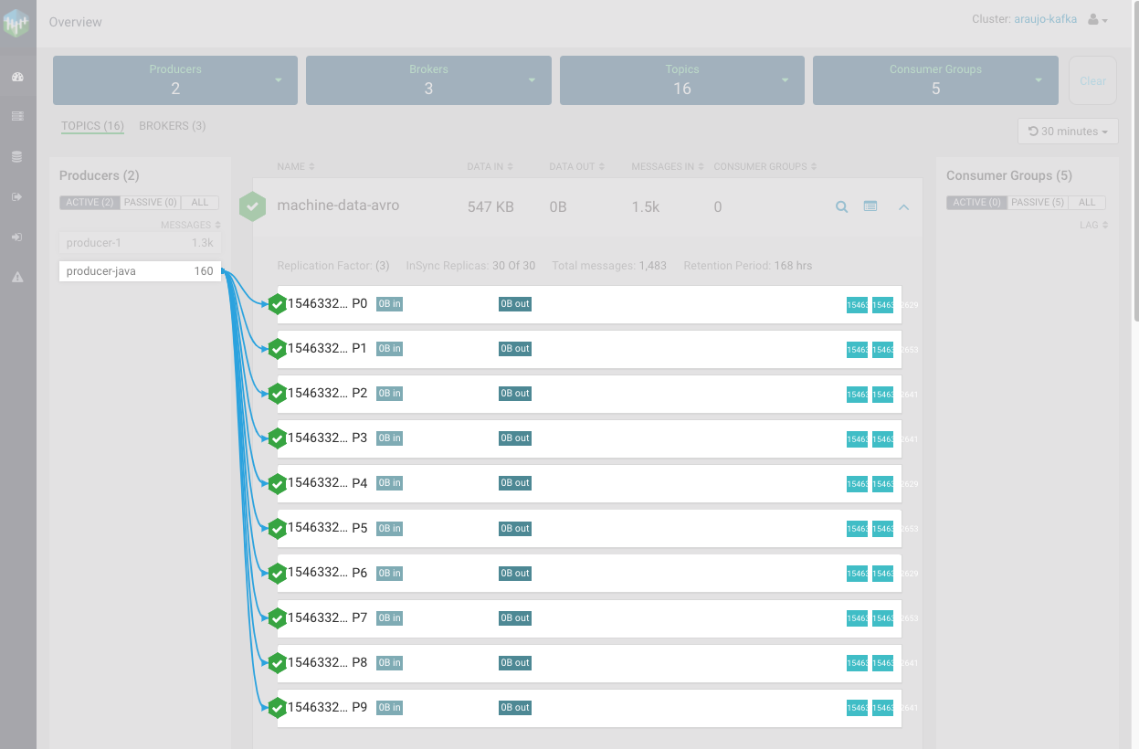Click the Clear button
This screenshot has width=1139, height=749.
click(x=1092, y=80)
